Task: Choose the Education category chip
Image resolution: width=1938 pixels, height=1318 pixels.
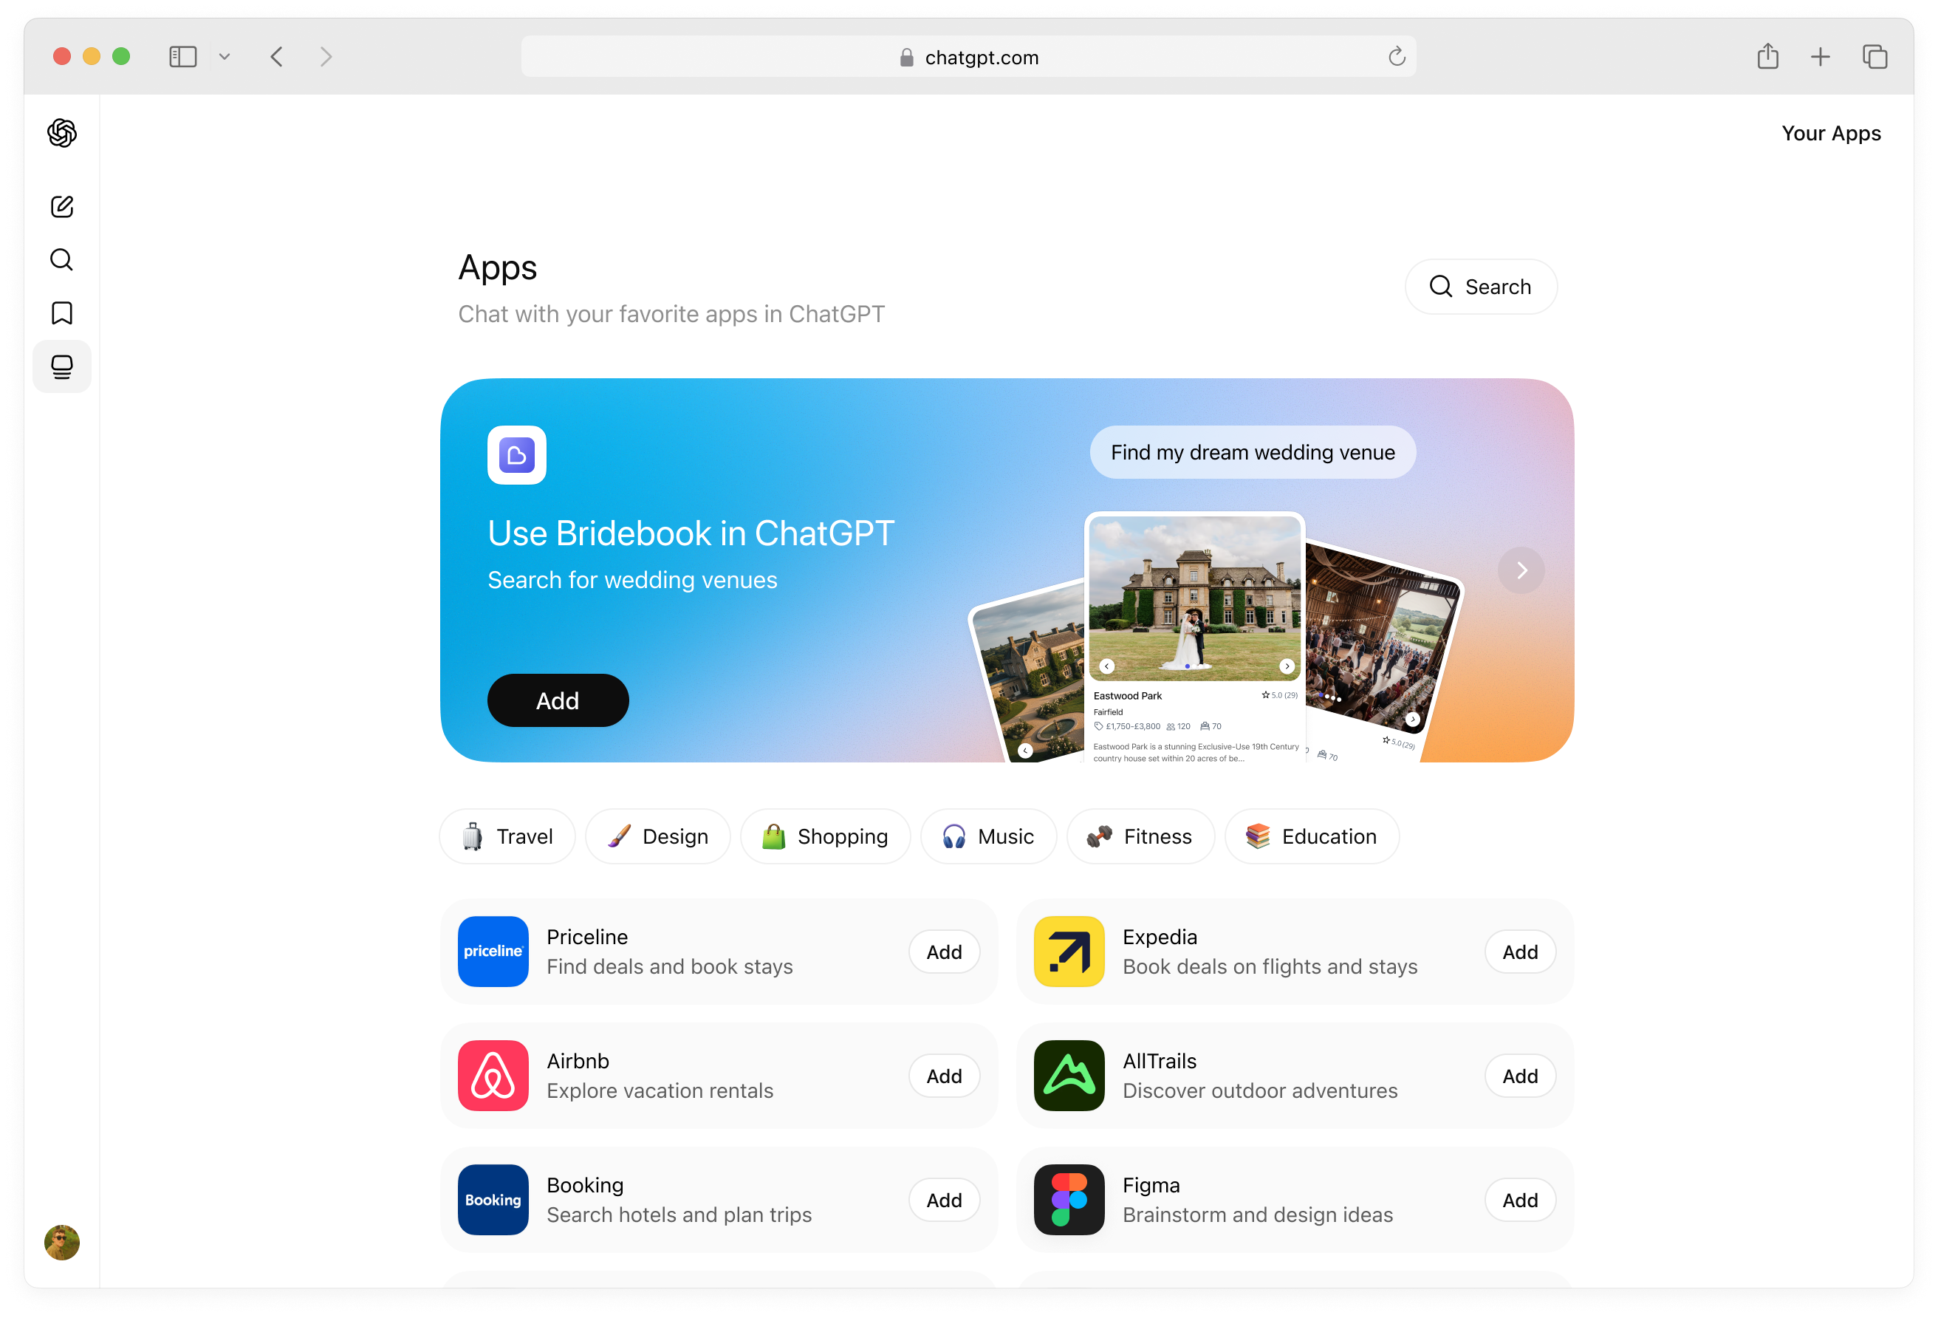Action: [x=1311, y=836]
